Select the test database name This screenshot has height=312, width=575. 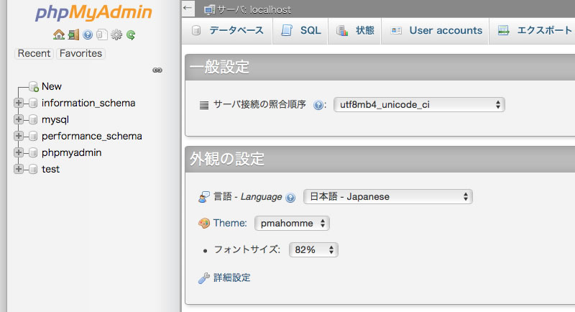click(50, 169)
